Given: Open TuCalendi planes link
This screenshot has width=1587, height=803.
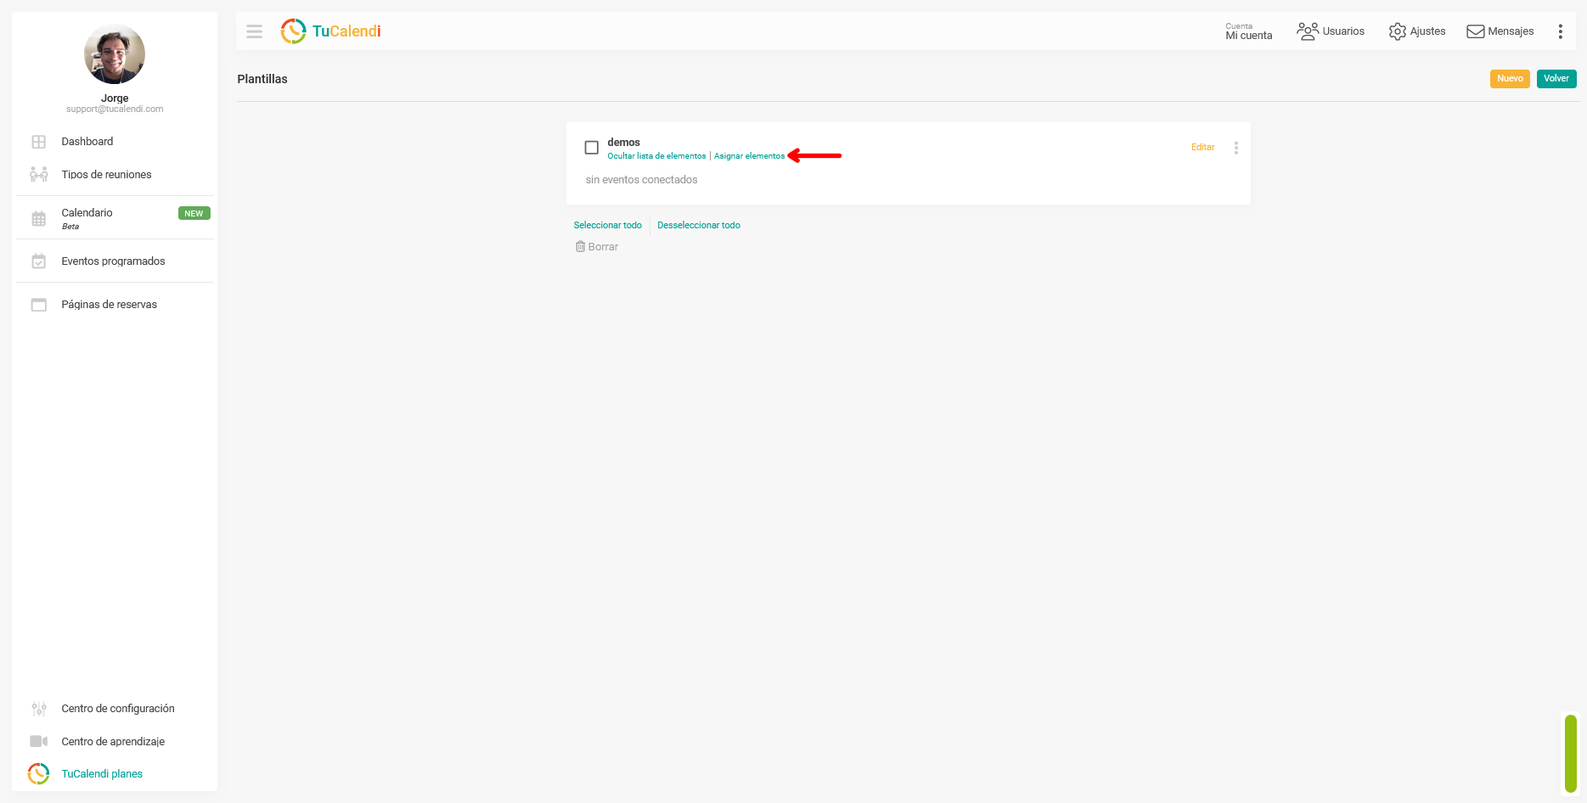Looking at the screenshot, I should 102,774.
